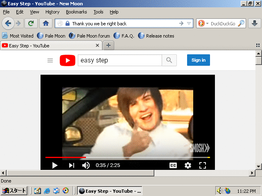
Task: Close the Easy Step - YouTube tab
Action: 97,45
